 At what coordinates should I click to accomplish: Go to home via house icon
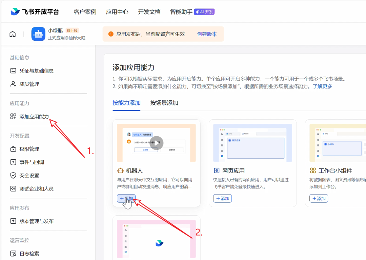click(13, 34)
